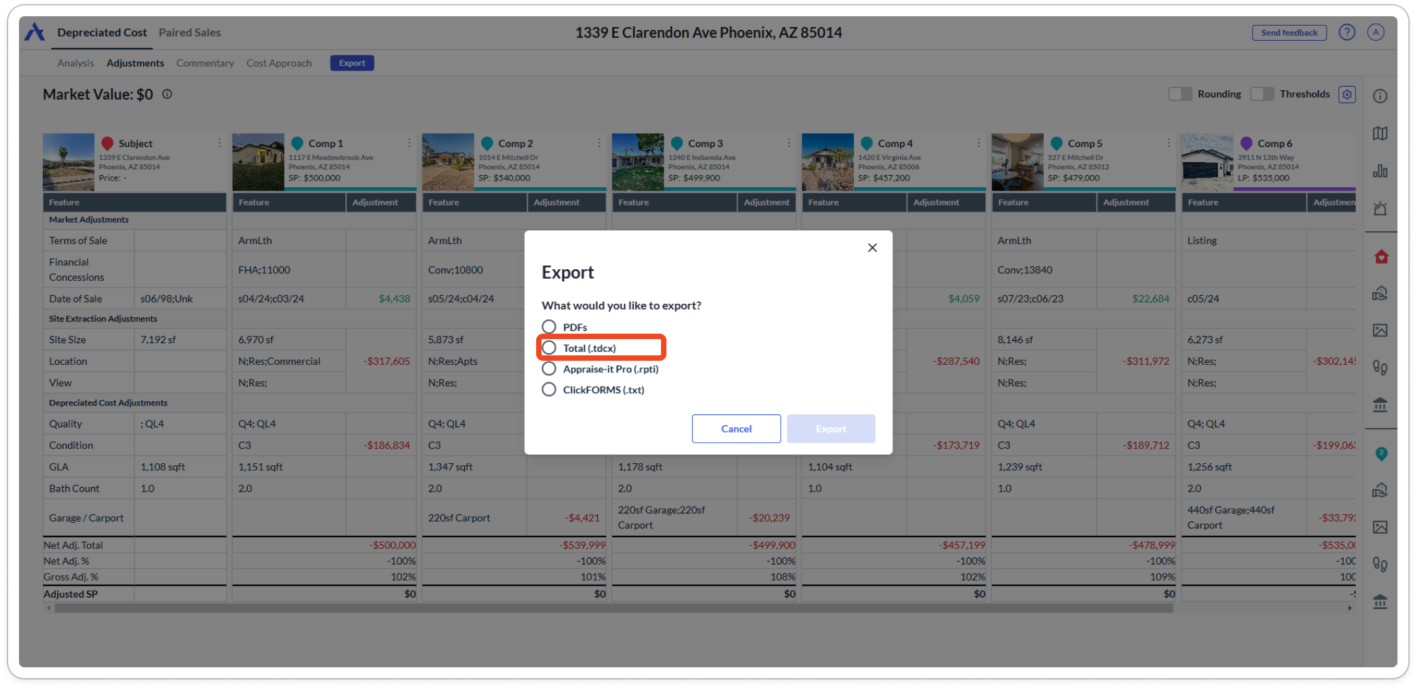Open the sidebar map icon
The image size is (1417, 689).
[x=1380, y=134]
